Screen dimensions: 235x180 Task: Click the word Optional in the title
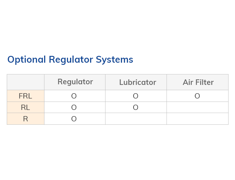pyautogui.click(x=27, y=59)
